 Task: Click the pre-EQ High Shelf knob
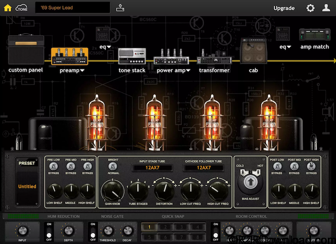tap(87, 191)
